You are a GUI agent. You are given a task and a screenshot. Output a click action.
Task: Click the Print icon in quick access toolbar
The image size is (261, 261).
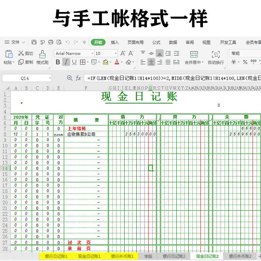point(51,42)
